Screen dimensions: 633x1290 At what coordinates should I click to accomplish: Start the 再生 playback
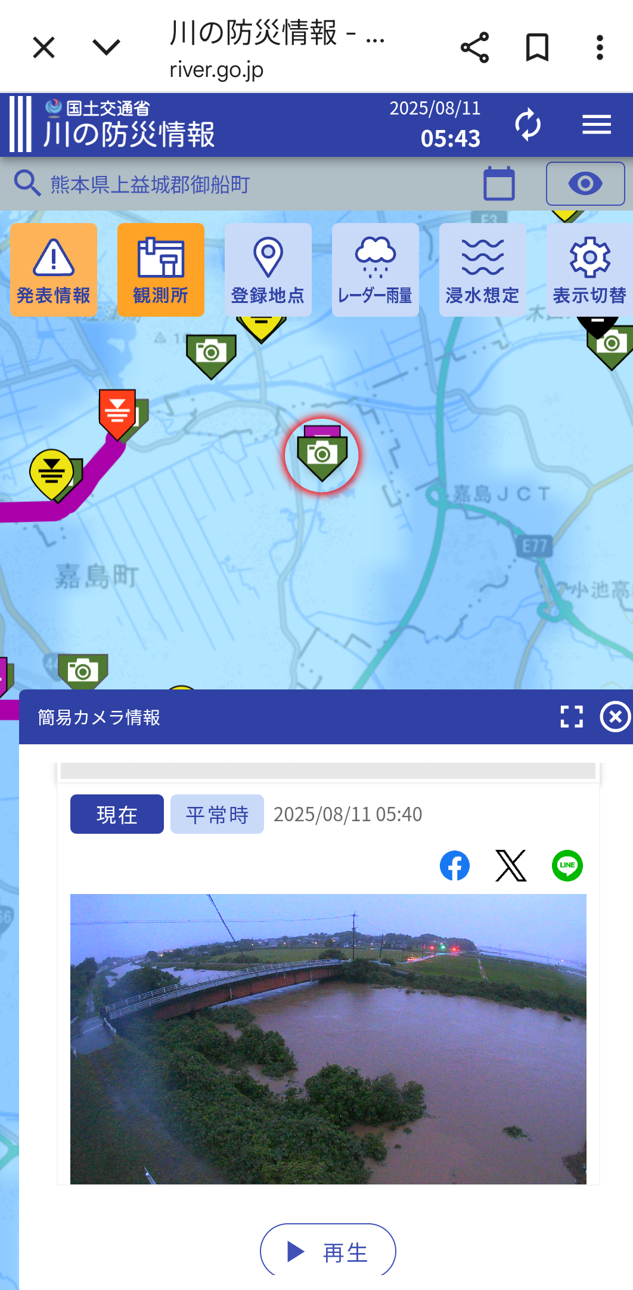pyautogui.click(x=328, y=1251)
